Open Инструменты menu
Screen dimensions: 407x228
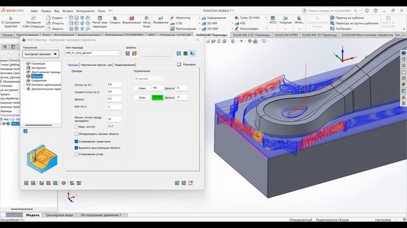(85, 11)
